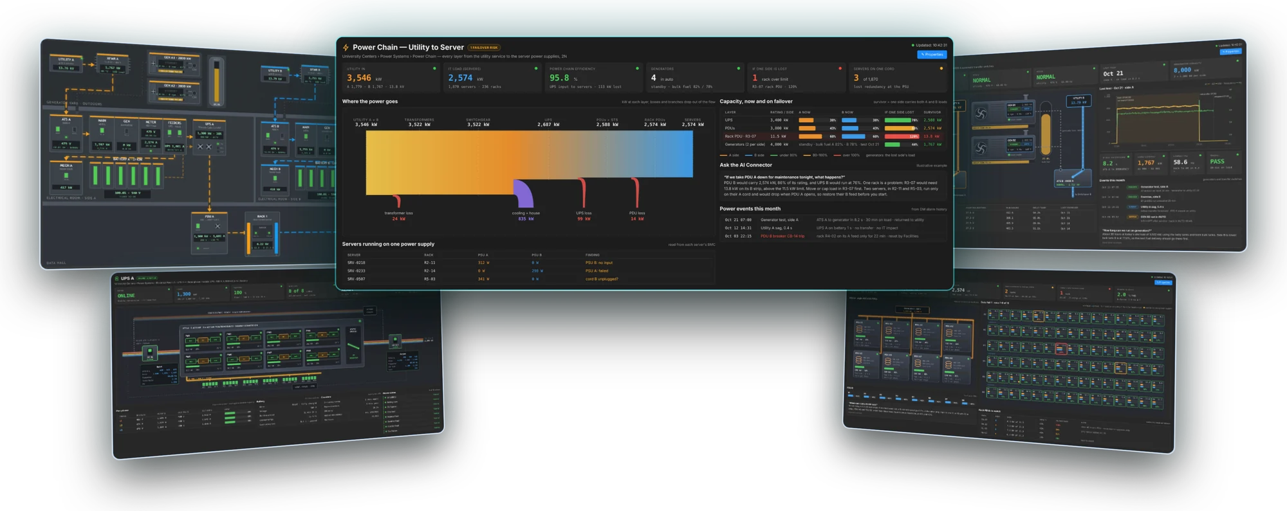Click the amber status dot on 'Servers on one cord' card

click(x=941, y=68)
